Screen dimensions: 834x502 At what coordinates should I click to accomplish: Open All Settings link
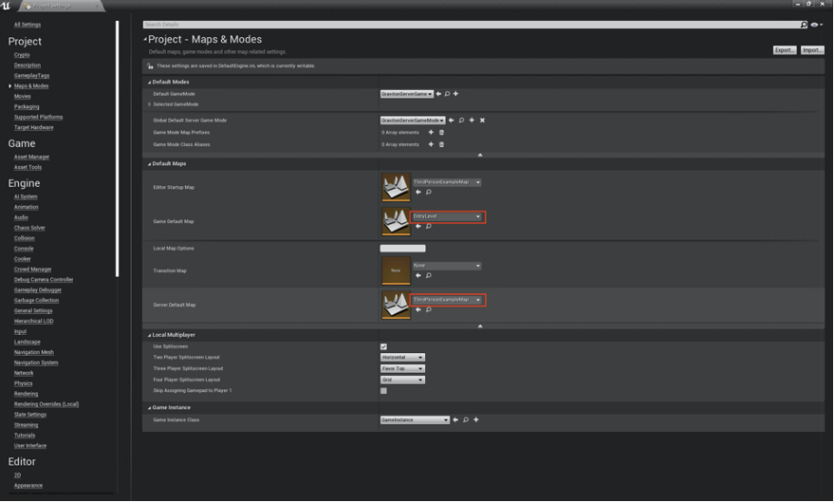point(28,25)
